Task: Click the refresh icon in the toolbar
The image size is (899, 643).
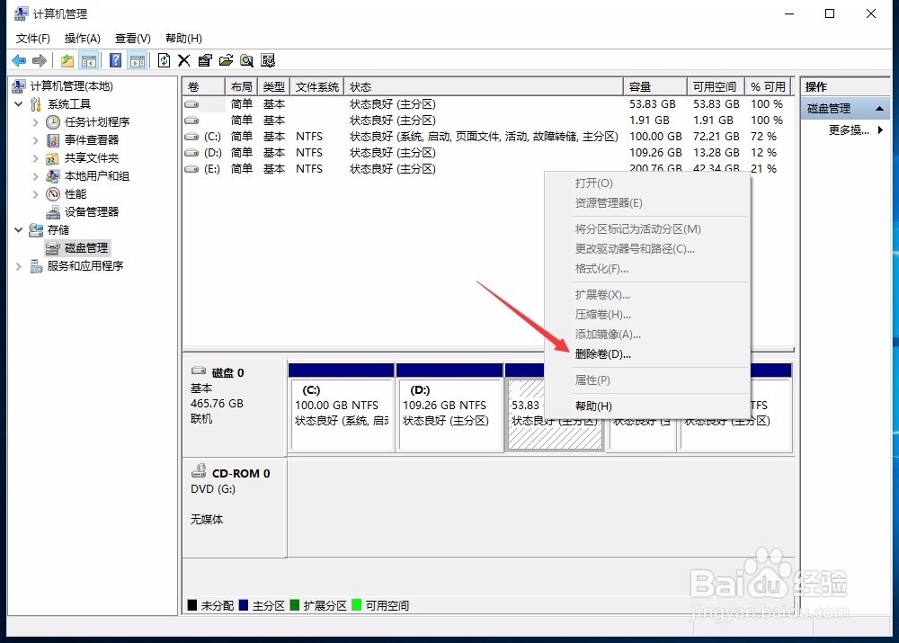Action: click(x=164, y=60)
